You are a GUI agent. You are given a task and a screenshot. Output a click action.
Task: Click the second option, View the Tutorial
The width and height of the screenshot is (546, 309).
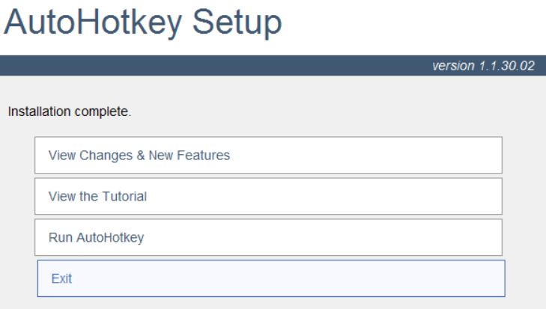tap(268, 197)
